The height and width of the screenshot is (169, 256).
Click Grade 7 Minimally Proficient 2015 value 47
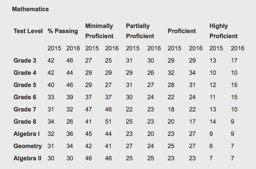coord(89,109)
